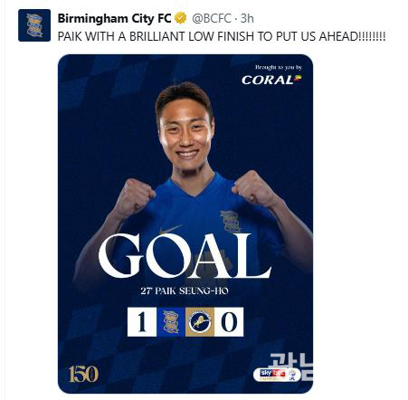This screenshot has width=408, height=400.
Task: Open the Birmingham City FC display name
Action: [115, 19]
